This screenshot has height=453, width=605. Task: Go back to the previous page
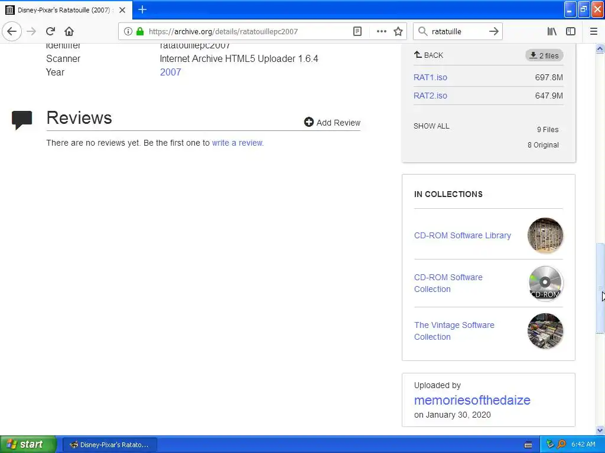[12, 32]
